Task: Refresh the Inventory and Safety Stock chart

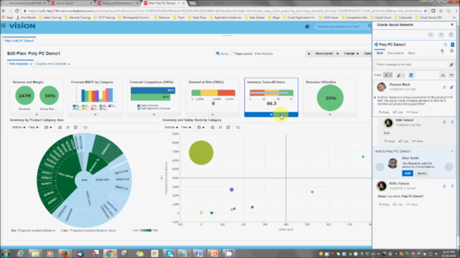Action: point(238,128)
